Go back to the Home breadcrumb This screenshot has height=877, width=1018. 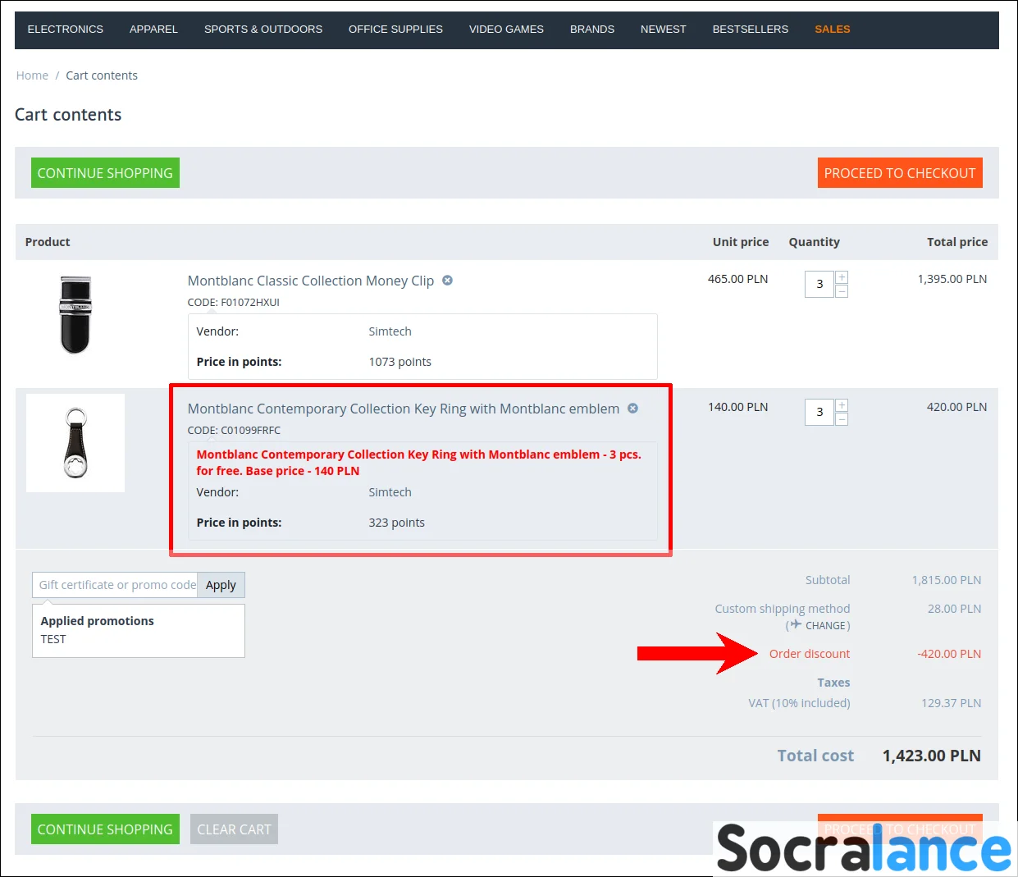(x=32, y=75)
